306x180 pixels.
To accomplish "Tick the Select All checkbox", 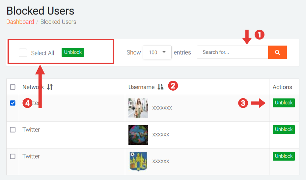I will [x=23, y=53].
